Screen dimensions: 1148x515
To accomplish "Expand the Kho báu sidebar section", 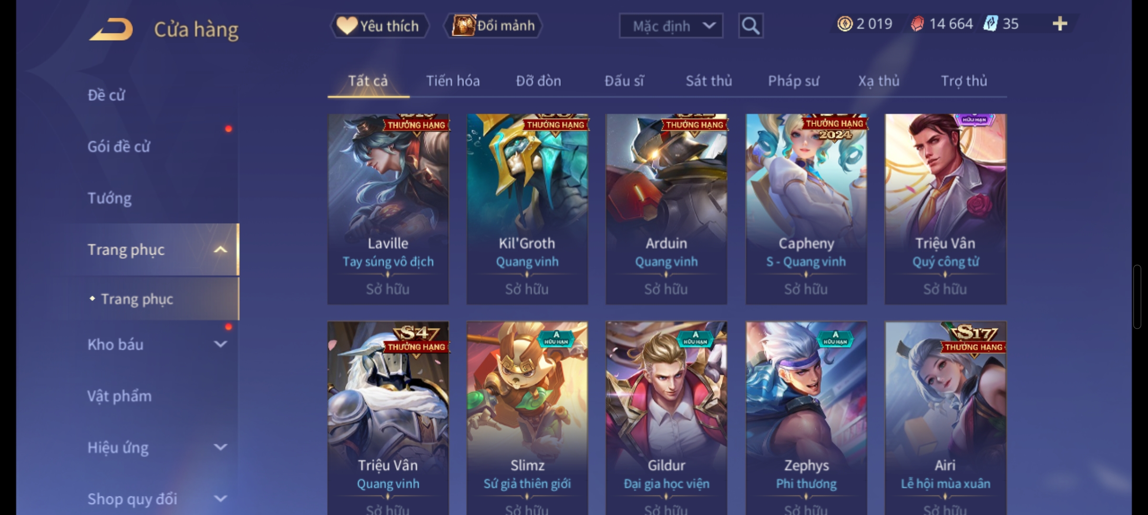I will point(220,344).
